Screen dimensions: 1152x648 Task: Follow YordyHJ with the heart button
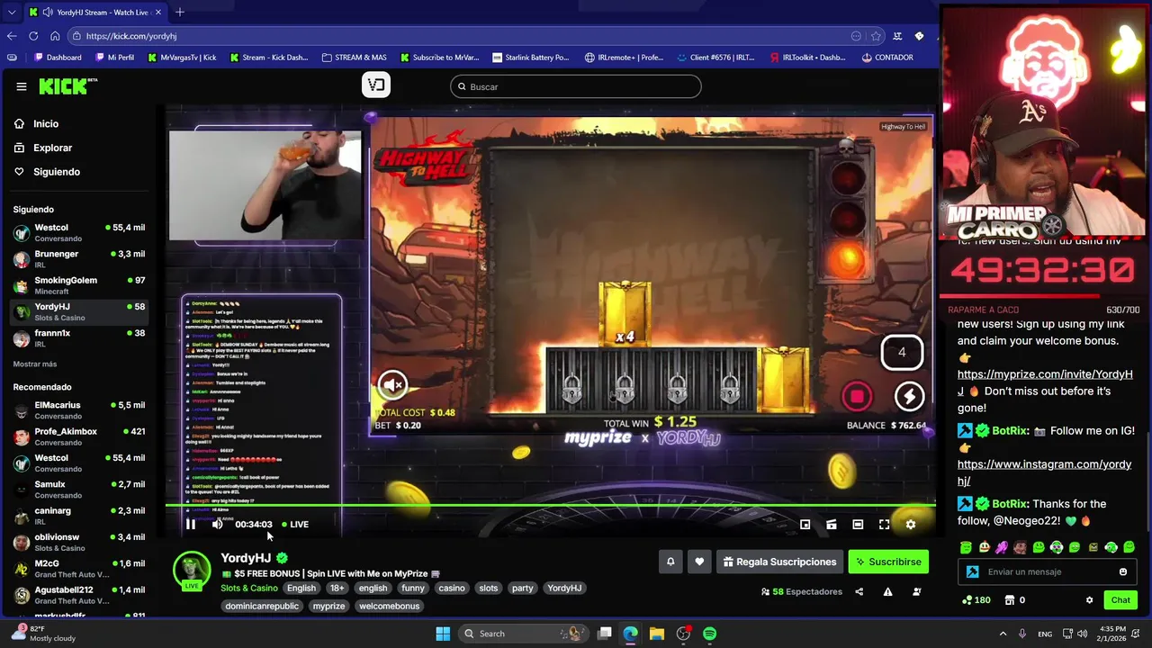pyautogui.click(x=699, y=562)
